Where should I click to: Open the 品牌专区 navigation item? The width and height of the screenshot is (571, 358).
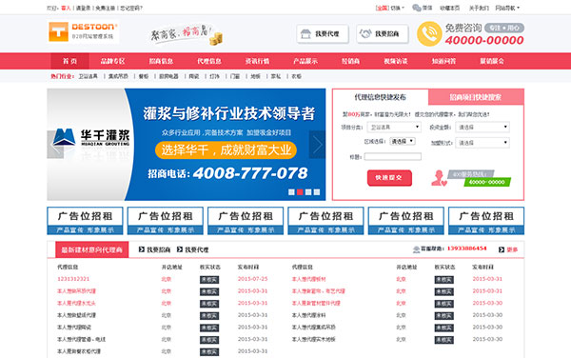click(x=113, y=61)
